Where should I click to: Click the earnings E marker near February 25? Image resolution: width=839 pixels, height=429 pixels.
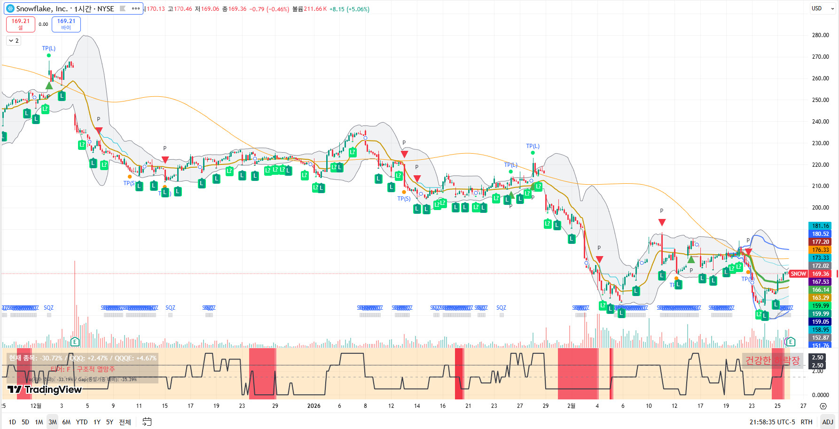pos(791,342)
